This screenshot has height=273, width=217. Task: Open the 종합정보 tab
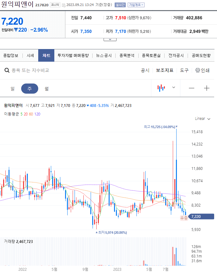(x=11, y=55)
